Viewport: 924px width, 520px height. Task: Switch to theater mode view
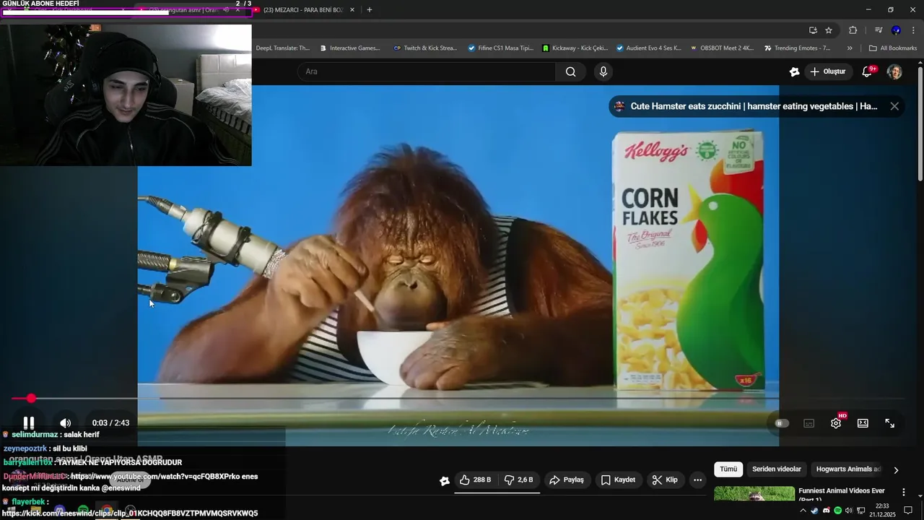(863, 423)
